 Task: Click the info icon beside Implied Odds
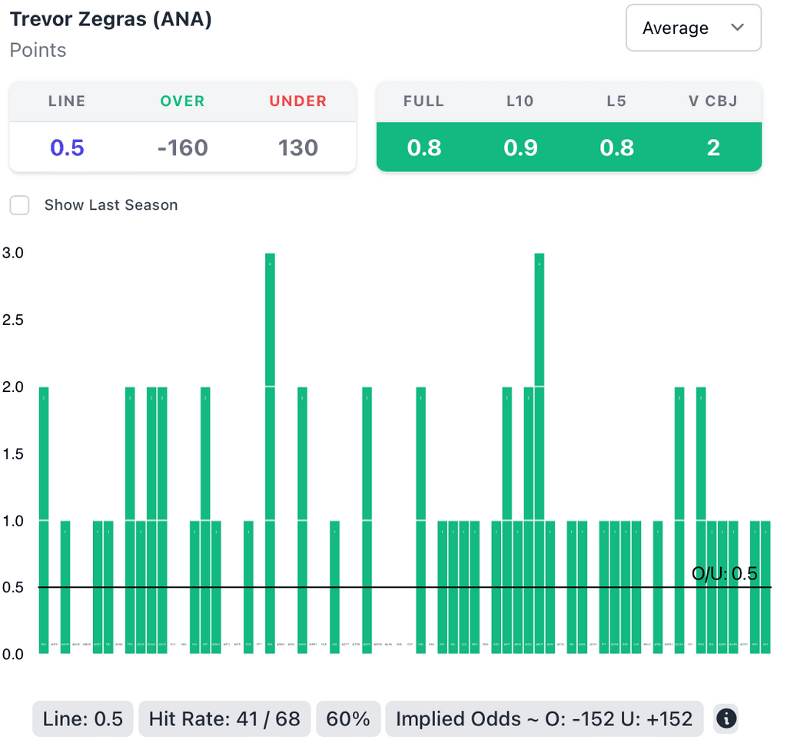click(726, 719)
